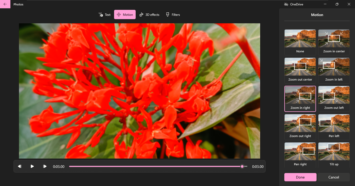
Task: Step forward one frame
Action: point(44,166)
